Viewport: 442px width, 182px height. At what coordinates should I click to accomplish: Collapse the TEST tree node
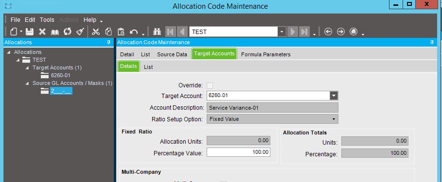18,60
